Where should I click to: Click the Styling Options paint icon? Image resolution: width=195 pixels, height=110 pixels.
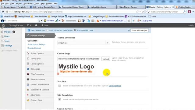28,53
